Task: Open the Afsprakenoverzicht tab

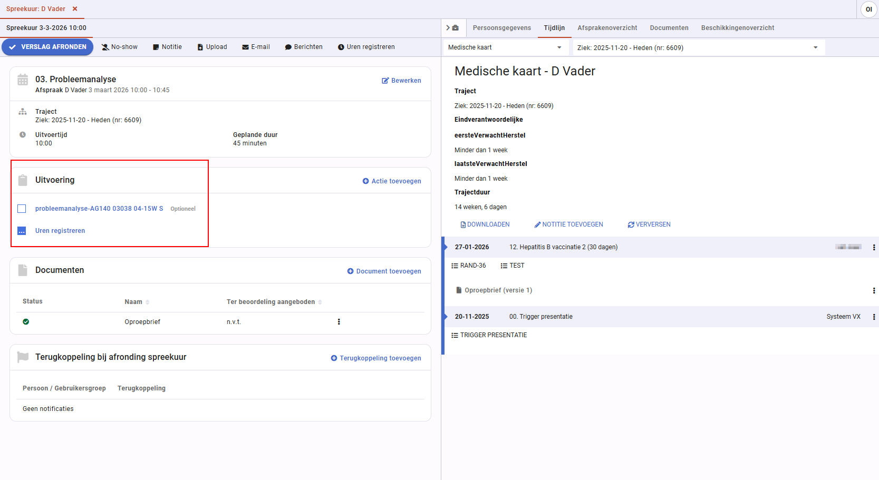Action: pos(607,28)
